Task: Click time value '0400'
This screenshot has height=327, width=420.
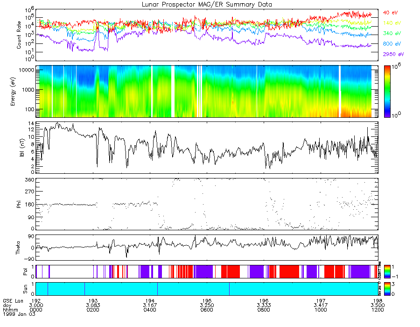Action: point(150,310)
